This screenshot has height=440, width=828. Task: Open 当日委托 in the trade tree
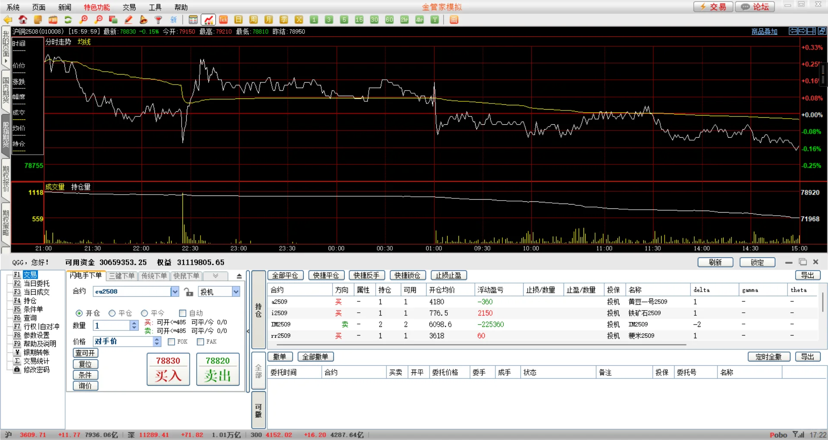click(x=36, y=283)
